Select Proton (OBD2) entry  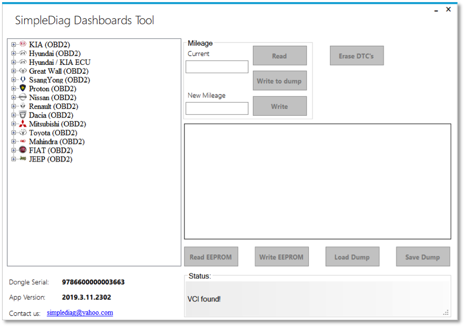click(x=53, y=88)
